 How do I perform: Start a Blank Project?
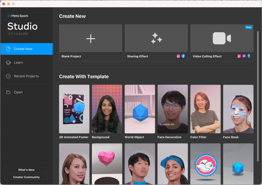(91, 43)
